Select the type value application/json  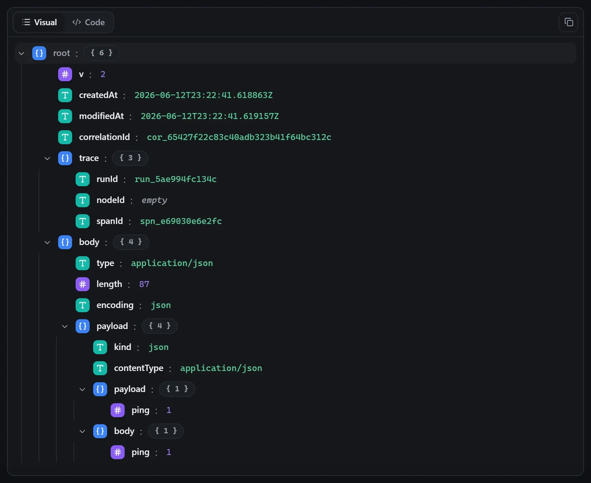click(x=172, y=263)
